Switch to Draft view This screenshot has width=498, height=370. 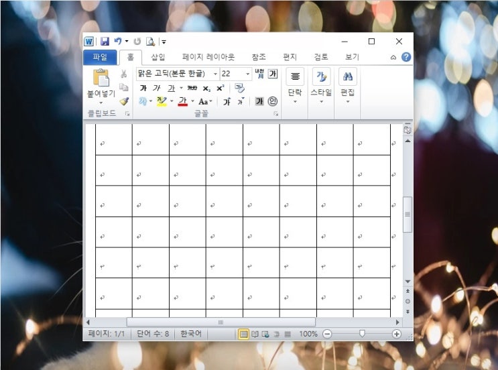pyautogui.click(x=288, y=334)
